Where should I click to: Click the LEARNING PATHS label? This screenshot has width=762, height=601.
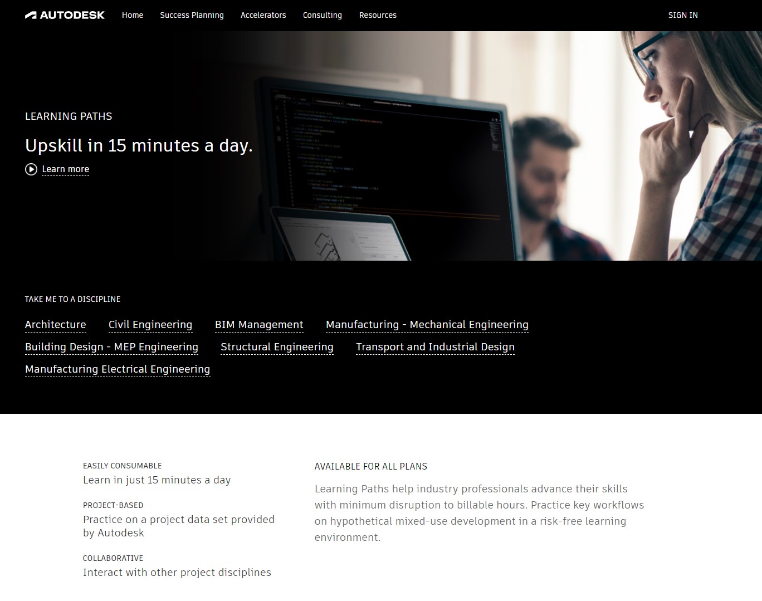click(69, 116)
